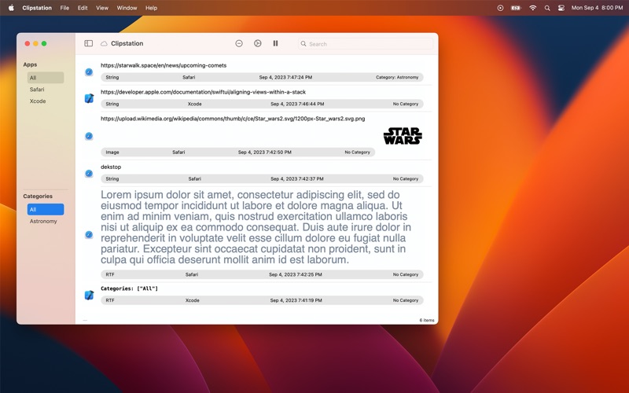Click the 'RTF' type label on the Lorem ipsum clip

point(110,274)
